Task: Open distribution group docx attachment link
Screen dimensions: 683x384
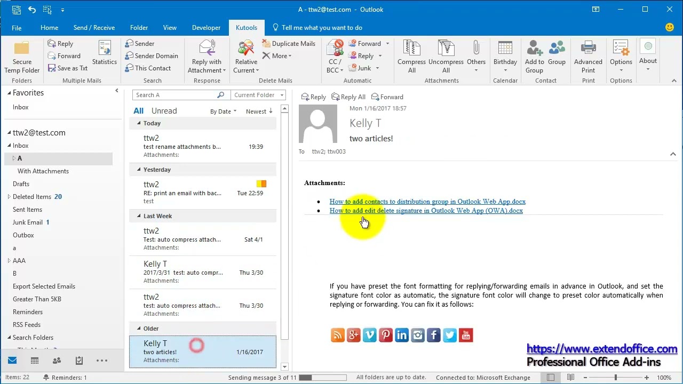Action: (x=427, y=202)
